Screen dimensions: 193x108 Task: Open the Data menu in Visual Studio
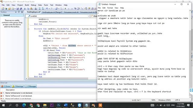pyautogui.click(x=40, y=5)
